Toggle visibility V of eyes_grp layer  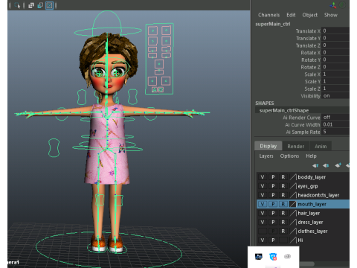coord(263,186)
